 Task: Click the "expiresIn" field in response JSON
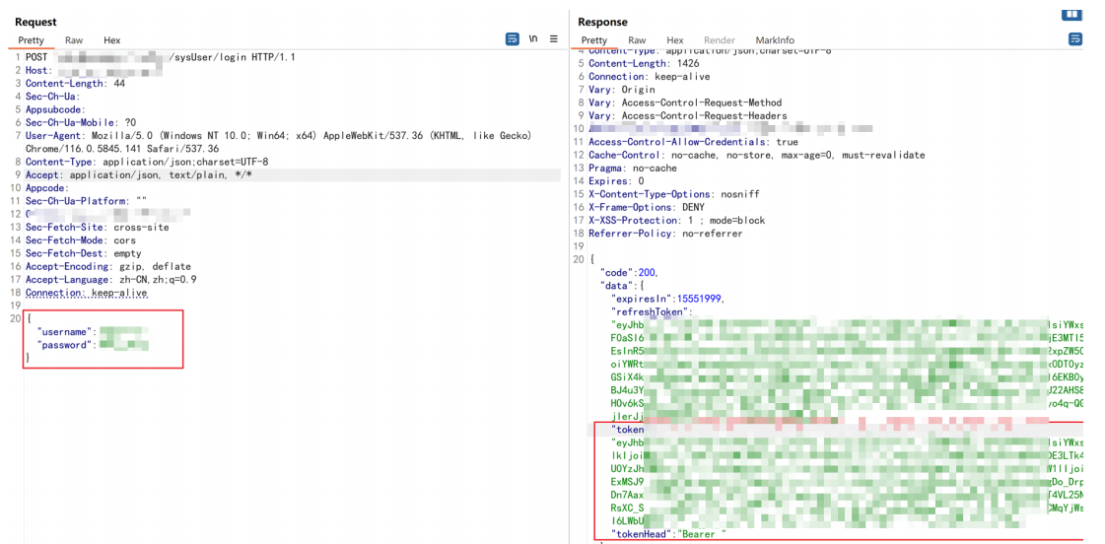[643, 299]
